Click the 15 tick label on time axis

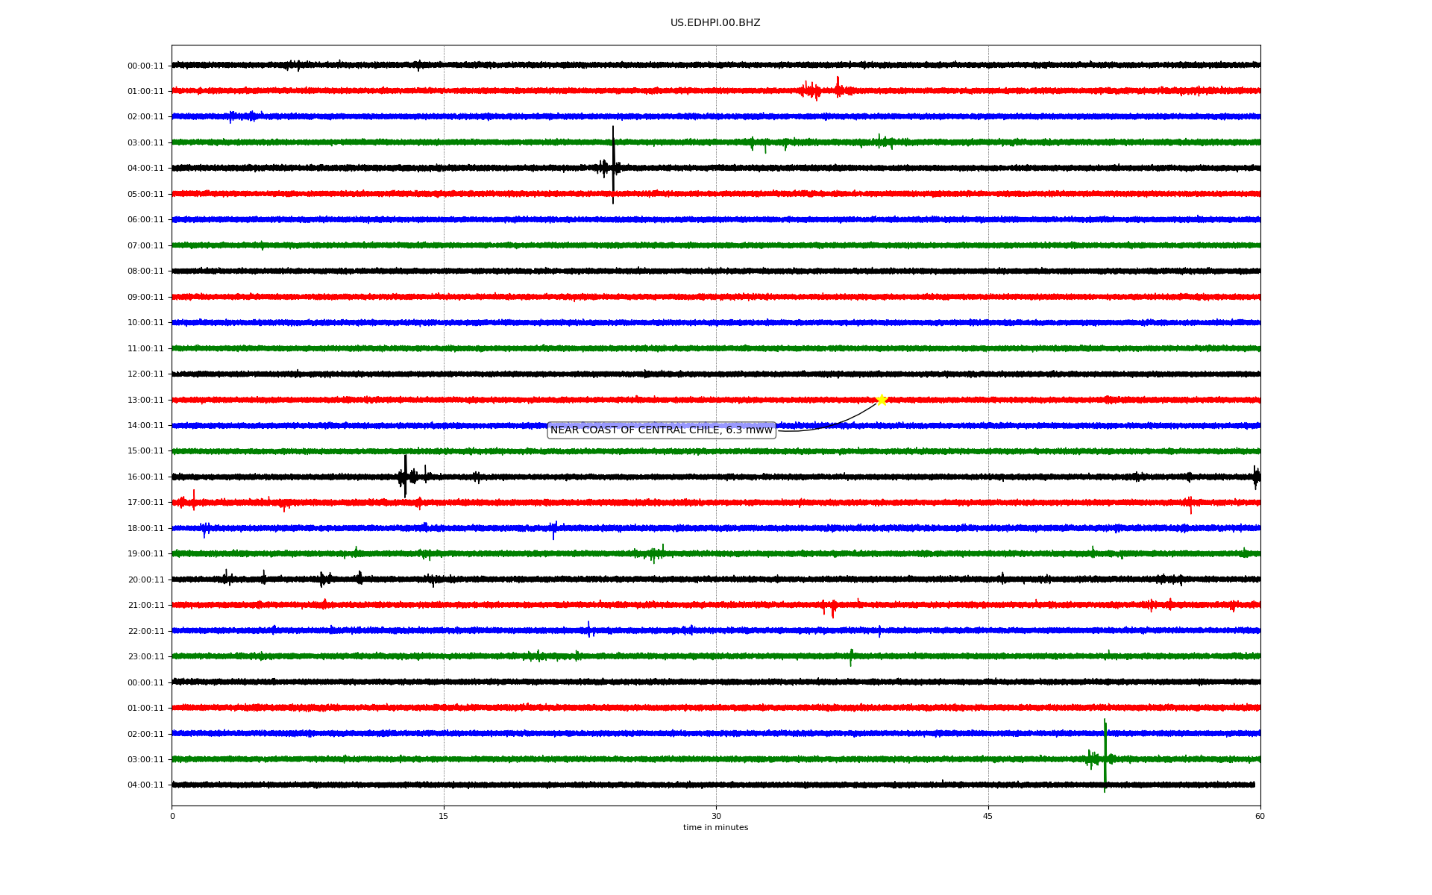[x=444, y=816]
